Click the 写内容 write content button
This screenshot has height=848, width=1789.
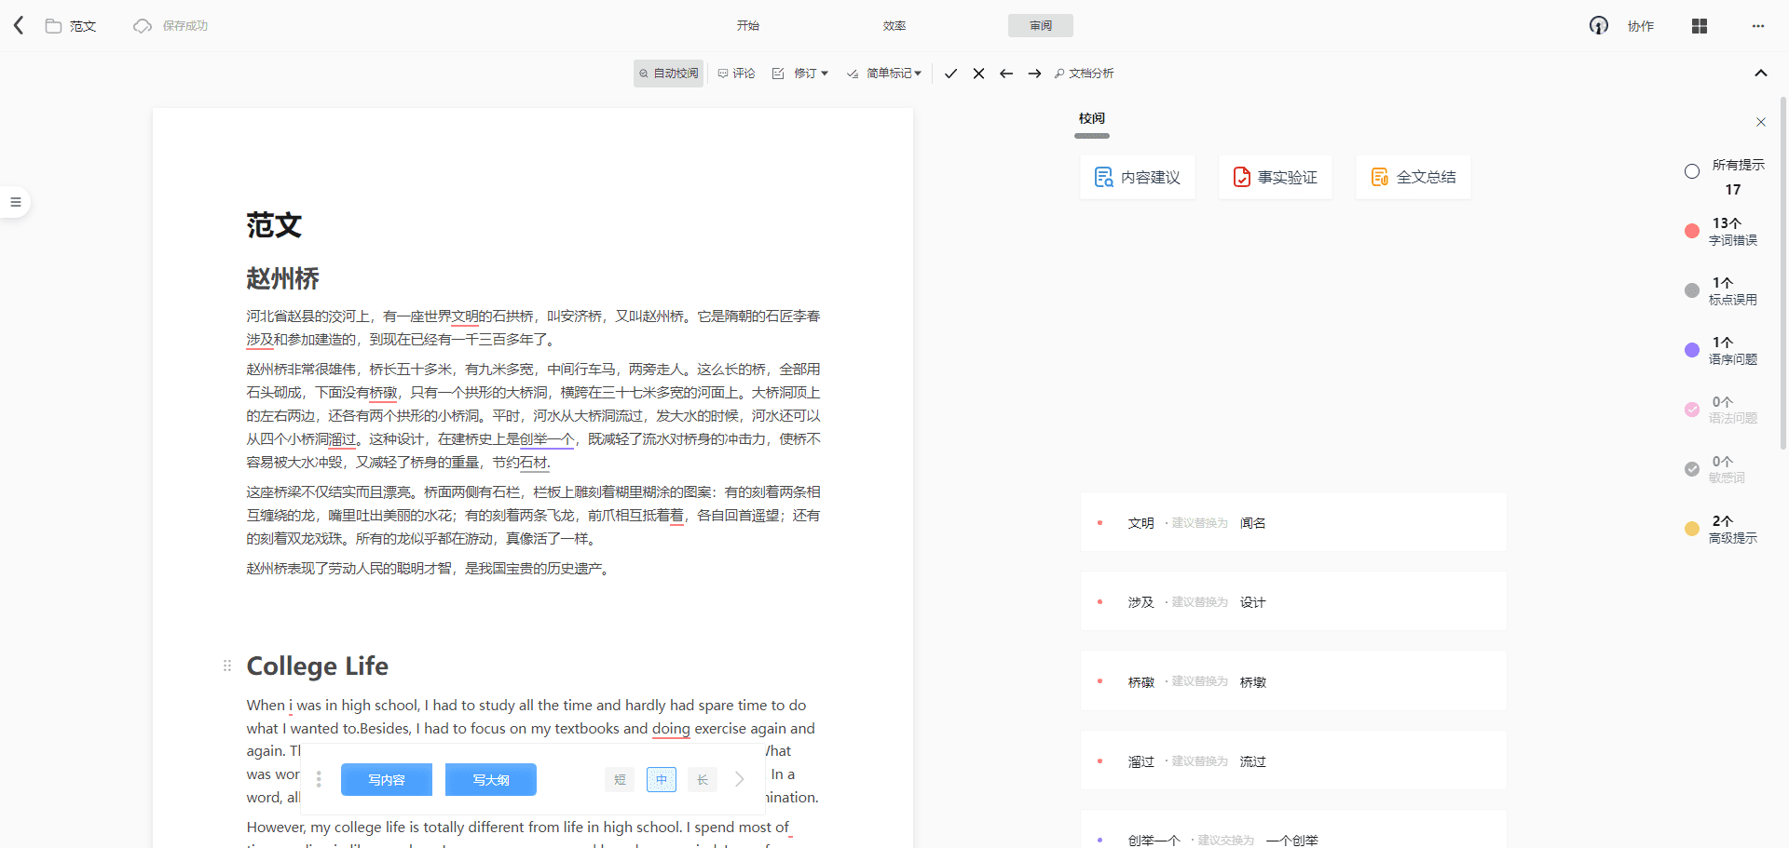click(x=387, y=780)
